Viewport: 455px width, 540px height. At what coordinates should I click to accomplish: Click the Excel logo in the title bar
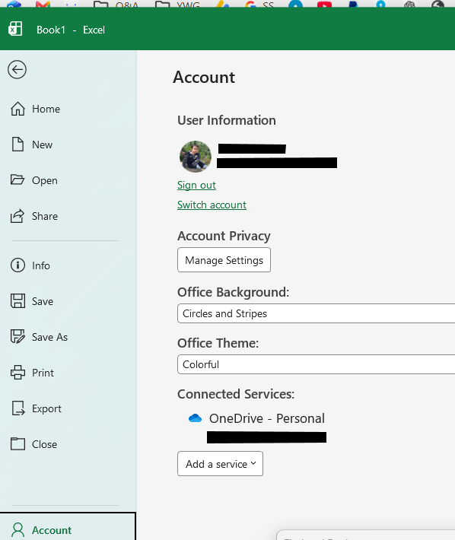[x=15, y=29]
